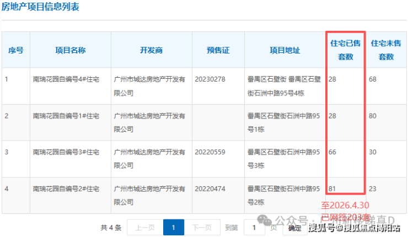Focus the jump-to-page number field
The image size is (408, 237).
pyautogui.click(x=254, y=228)
